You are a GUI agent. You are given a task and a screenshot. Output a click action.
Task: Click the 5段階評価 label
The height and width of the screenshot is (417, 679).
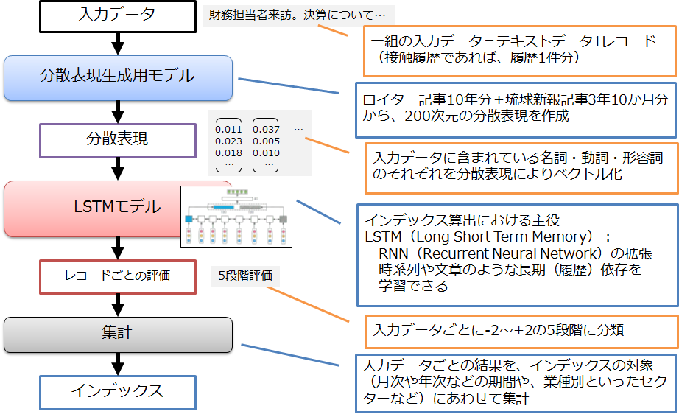coord(245,276)
